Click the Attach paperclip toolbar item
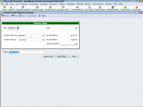 click(x=42, y=16)
